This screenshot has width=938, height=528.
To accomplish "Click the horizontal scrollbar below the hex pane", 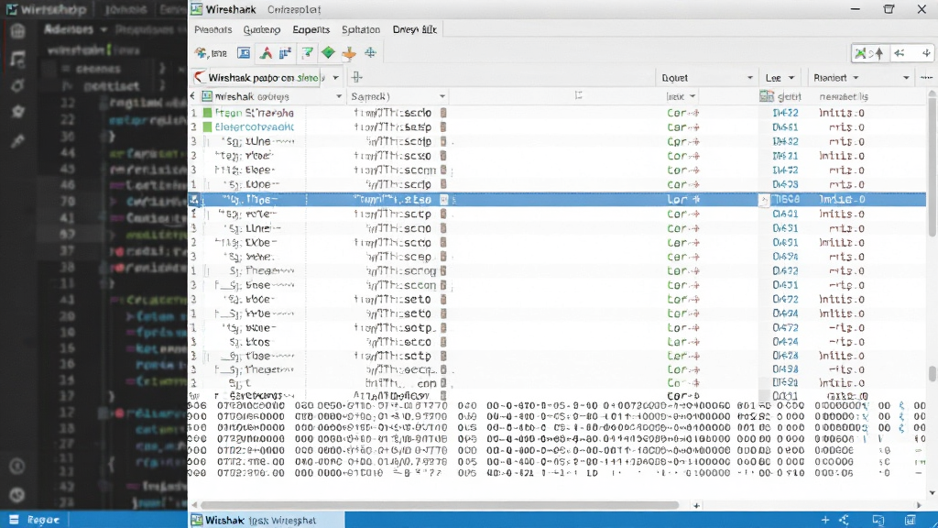I will pos(440,505).
